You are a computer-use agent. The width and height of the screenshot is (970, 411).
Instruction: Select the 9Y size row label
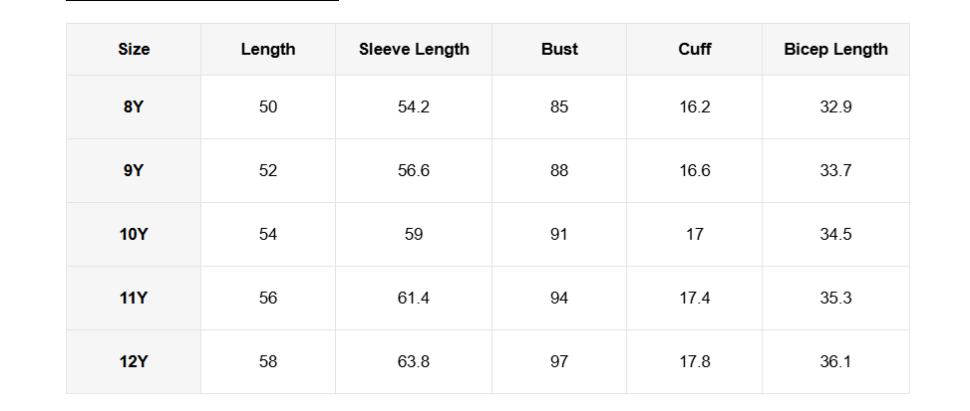(x=134, y=170)
